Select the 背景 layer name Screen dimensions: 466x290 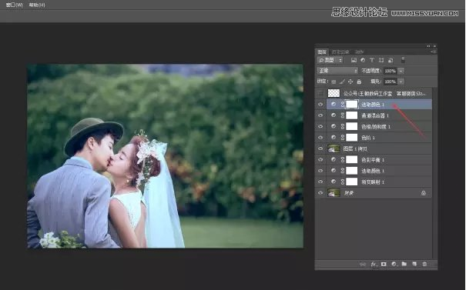tap(349, 193)
